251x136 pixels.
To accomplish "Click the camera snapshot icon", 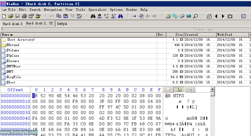I will (230, 16).
